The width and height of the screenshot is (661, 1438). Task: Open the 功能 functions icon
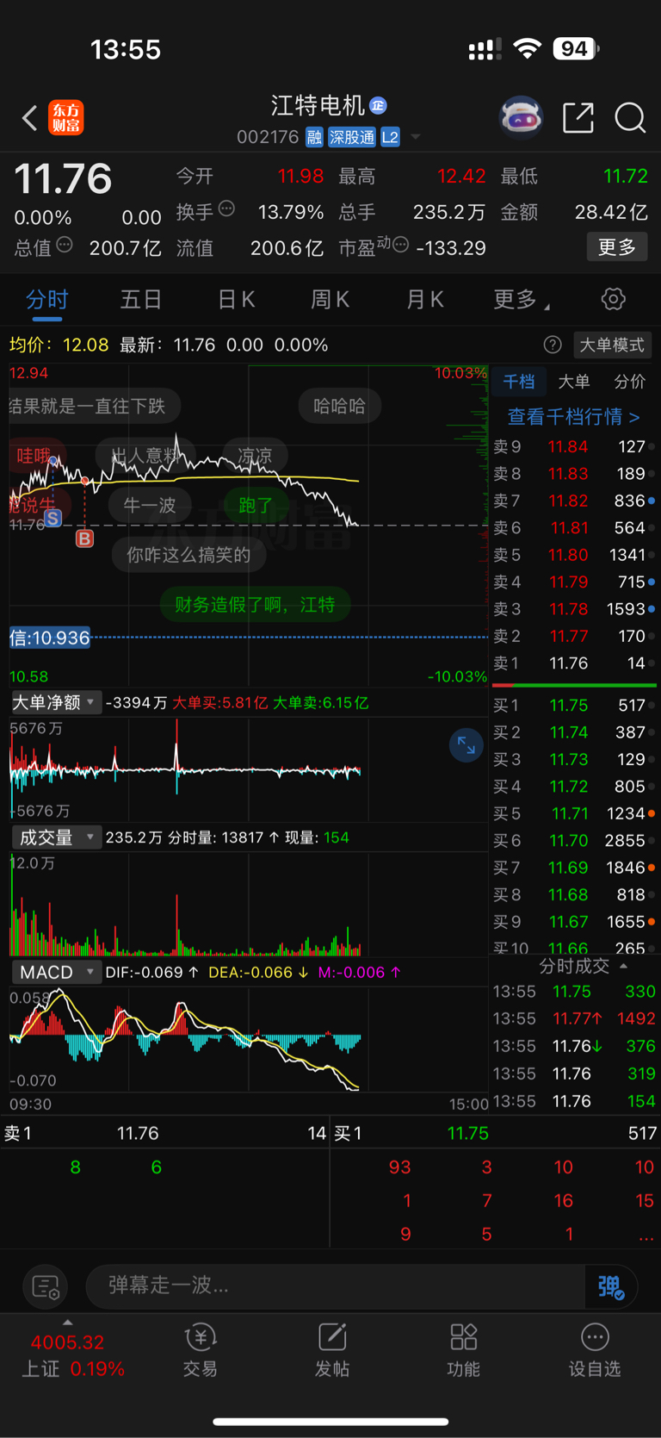(x=464, y=1350)
